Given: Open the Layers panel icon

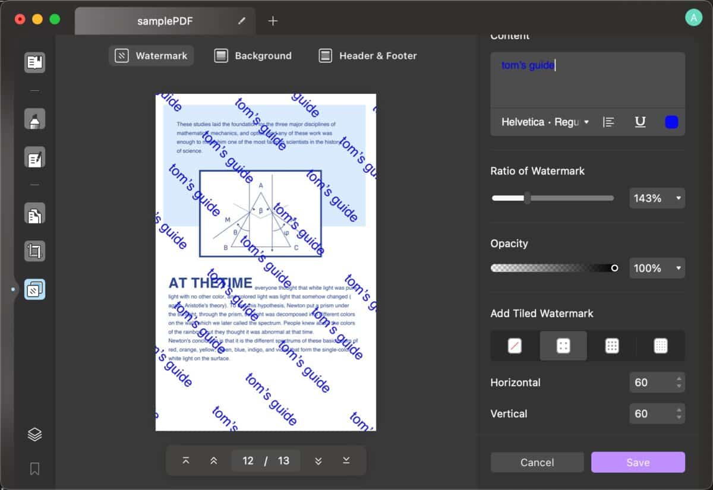Looking at the screenshot, I should click(x=34, y=434).
